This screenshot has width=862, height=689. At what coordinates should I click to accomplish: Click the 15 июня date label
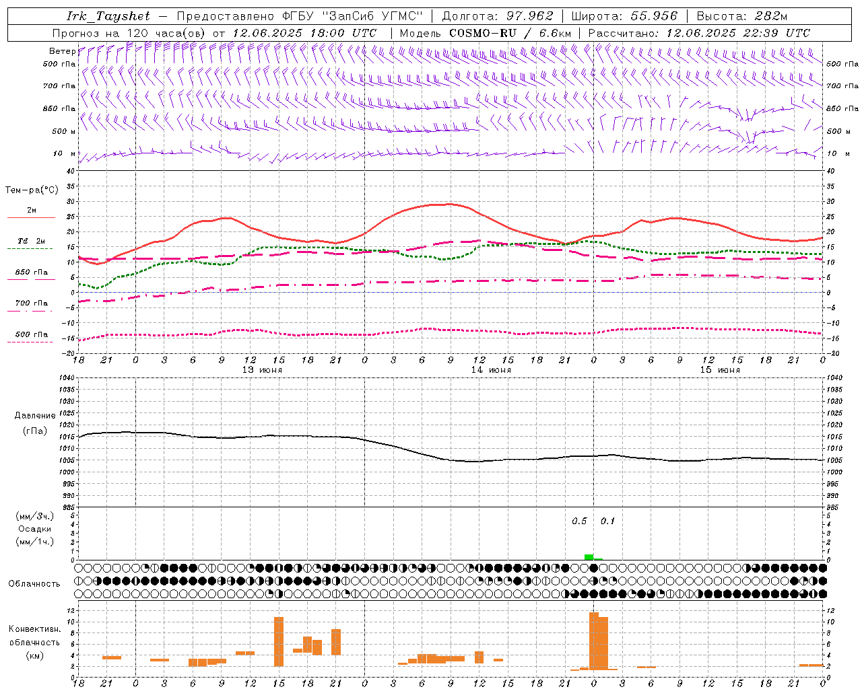(720, 370)
